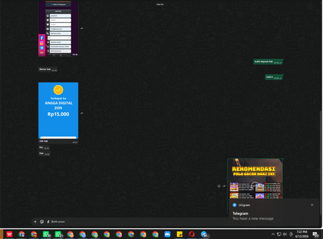The height and width of the screenshot is (239, 323).
Task: Open the emoji and sticker picker
Action: point(42,222)
